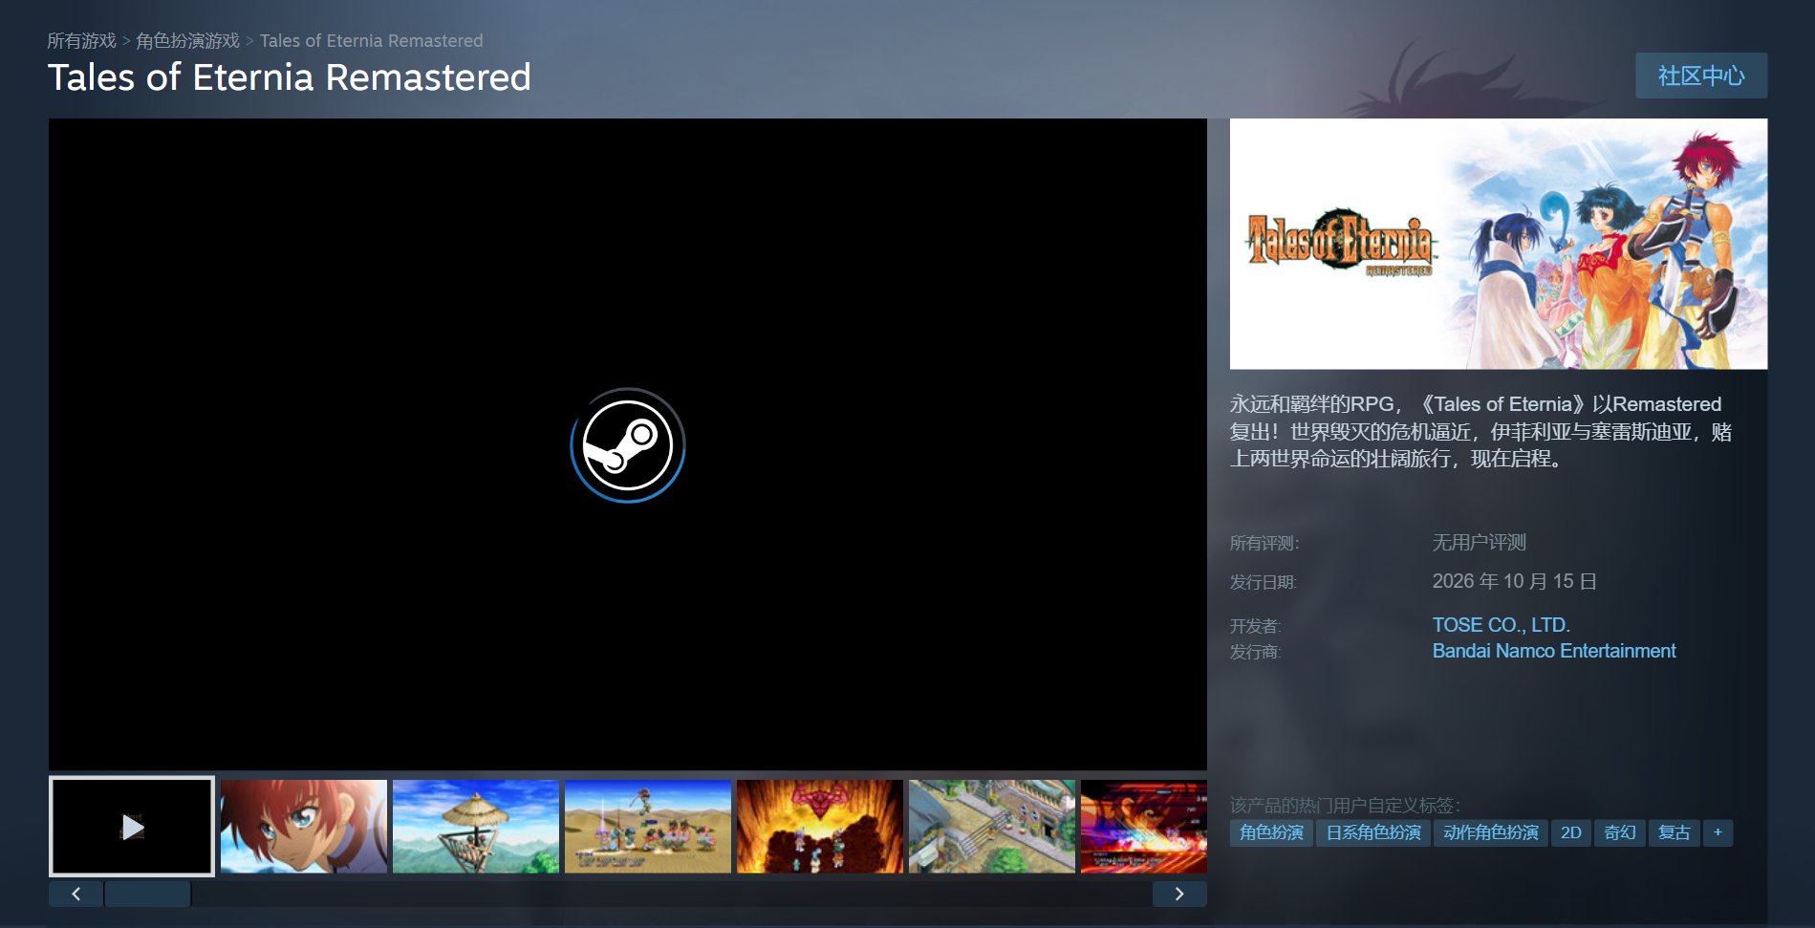The height and width of the screenshot is (928, 1815).
Task: Select the 奇幻 tag
Action: 1620,832
